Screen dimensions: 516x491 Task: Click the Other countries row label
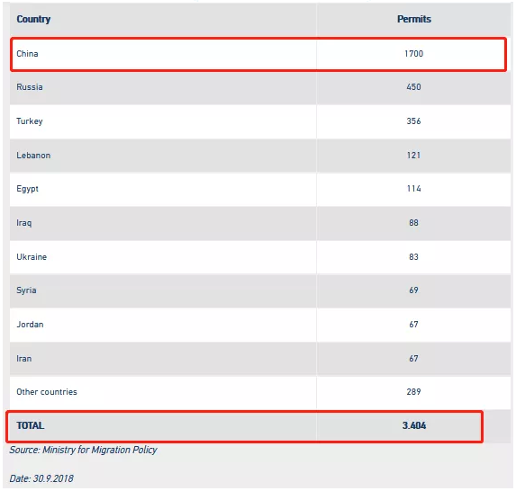pos(47,392)
